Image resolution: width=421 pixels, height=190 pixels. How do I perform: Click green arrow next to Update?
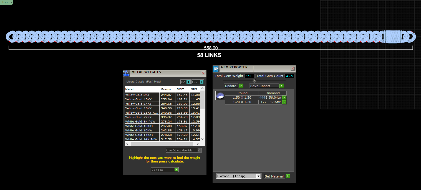click(x=241, y=86)
